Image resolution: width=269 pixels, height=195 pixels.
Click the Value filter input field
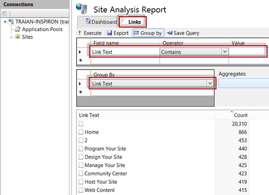pyautogui.click(x=247, y=52)
